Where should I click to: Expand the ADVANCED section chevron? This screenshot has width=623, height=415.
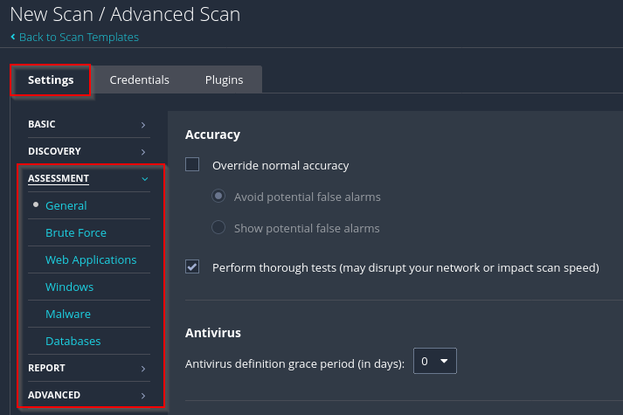143,396
